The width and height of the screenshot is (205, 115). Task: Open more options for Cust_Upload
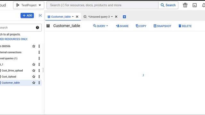point(39,77)
